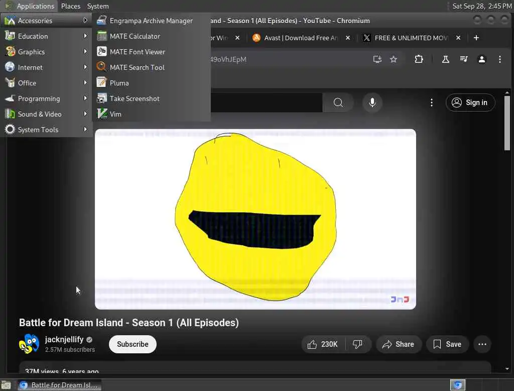Click the video title text
Screen dimensions: 514x391
point(129,323)
